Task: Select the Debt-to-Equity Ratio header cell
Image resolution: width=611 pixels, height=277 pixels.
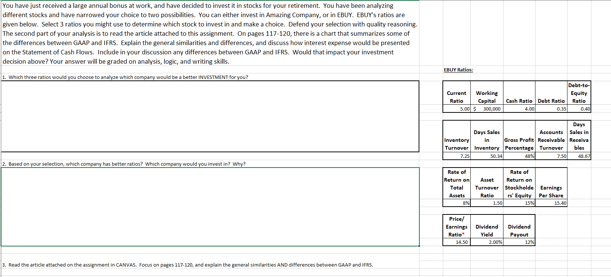Action: click(x=579, y=93)
